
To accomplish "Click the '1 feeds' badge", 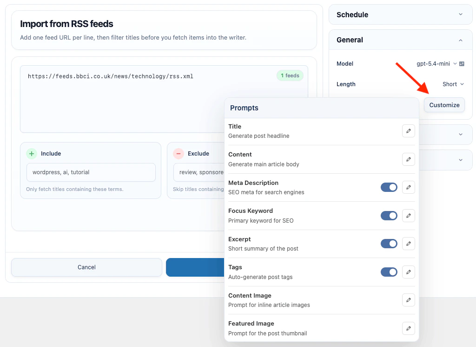I will click(x=290, y=75).
